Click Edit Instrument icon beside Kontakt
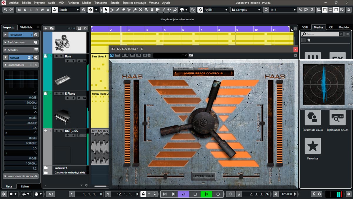 36,57
